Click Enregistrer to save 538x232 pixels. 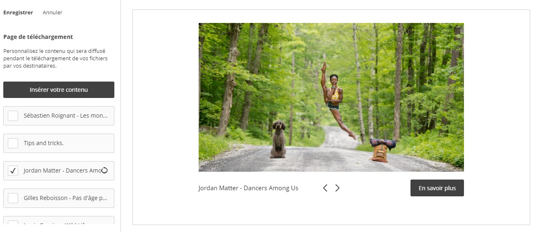[18, 13]
